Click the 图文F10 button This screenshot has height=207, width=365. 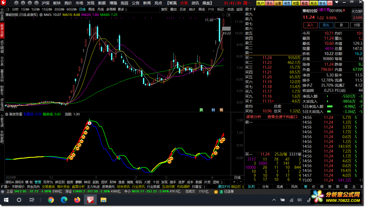pyautogui.click(x=224, y=187)
